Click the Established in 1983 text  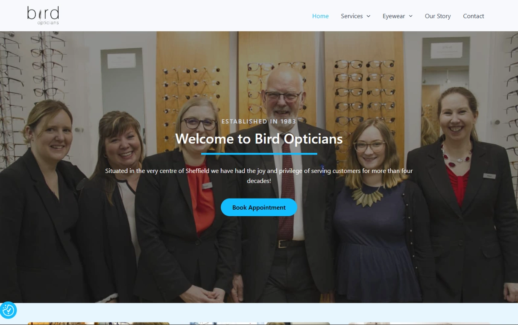(x=259, y=121)
